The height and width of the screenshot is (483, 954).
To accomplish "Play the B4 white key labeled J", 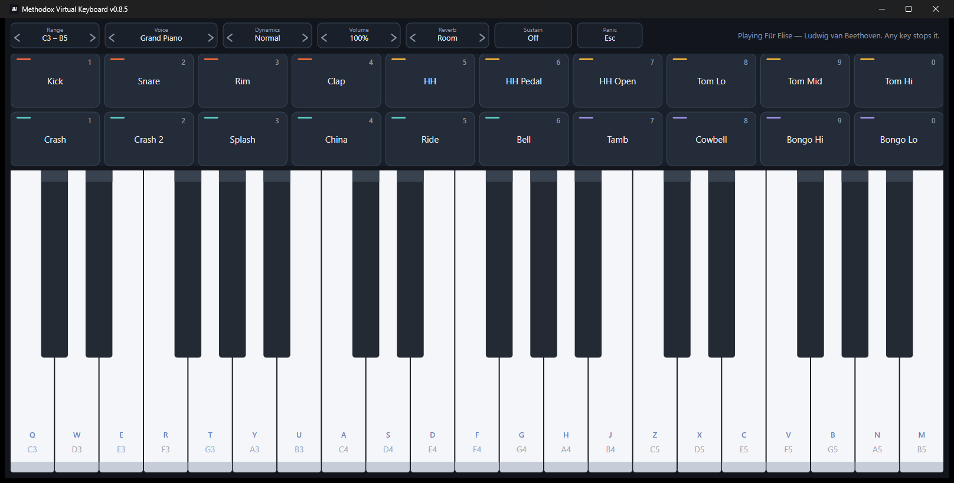I will [x=610, y=413].
